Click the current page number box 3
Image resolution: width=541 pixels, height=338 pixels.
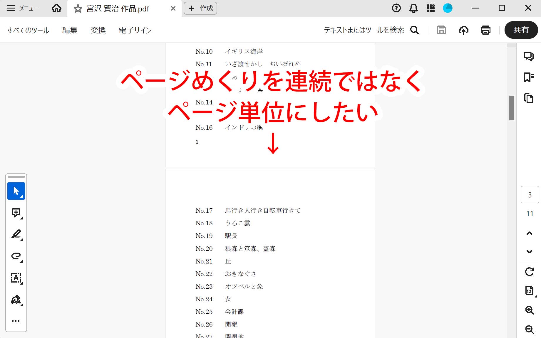click(530, 195)
